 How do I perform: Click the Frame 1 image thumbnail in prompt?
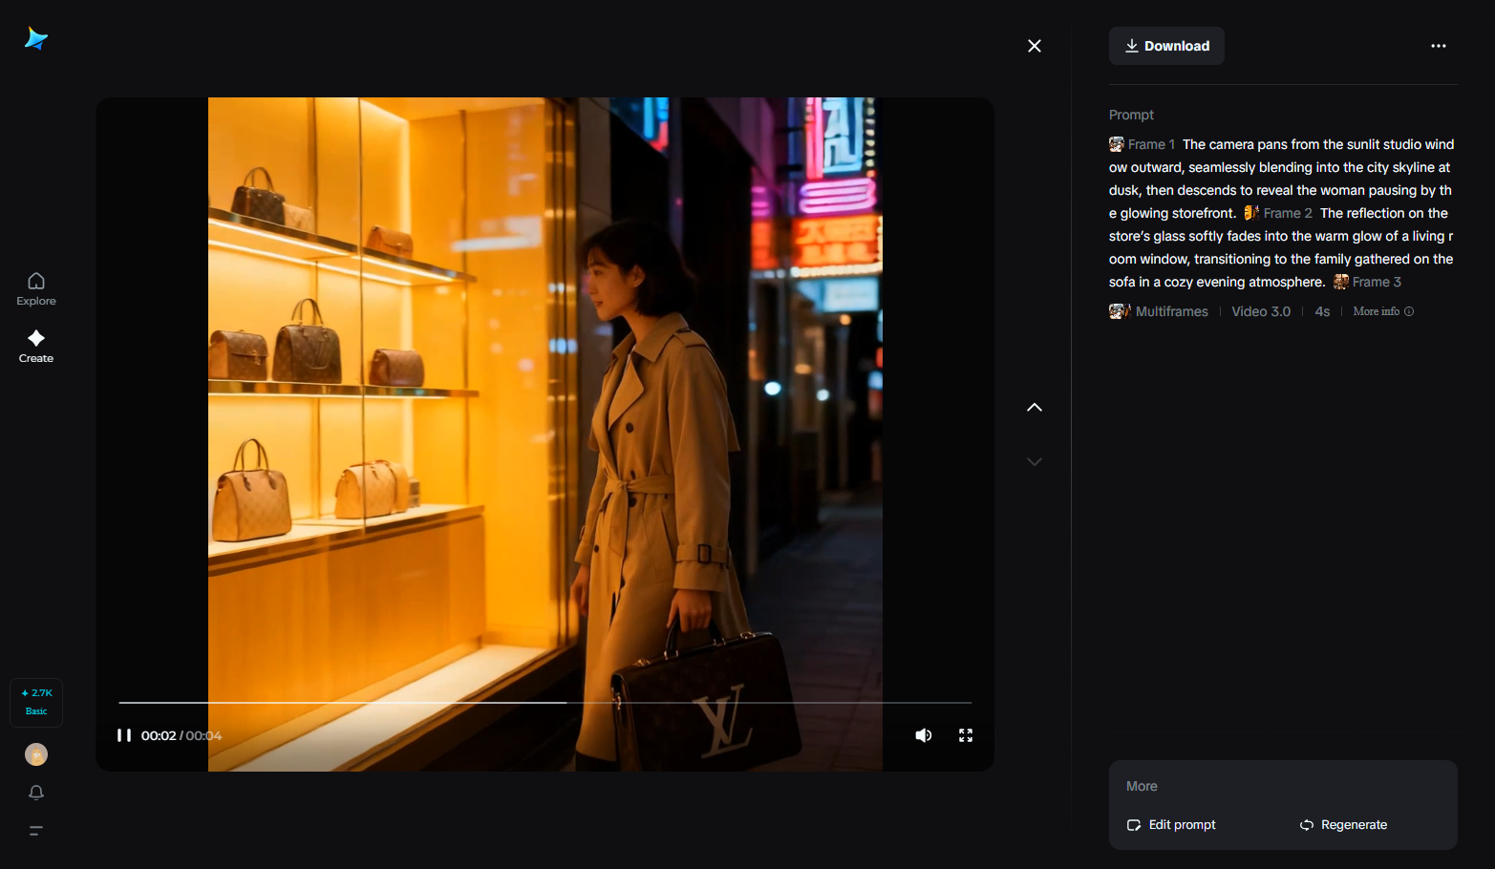click(1116, 143)
